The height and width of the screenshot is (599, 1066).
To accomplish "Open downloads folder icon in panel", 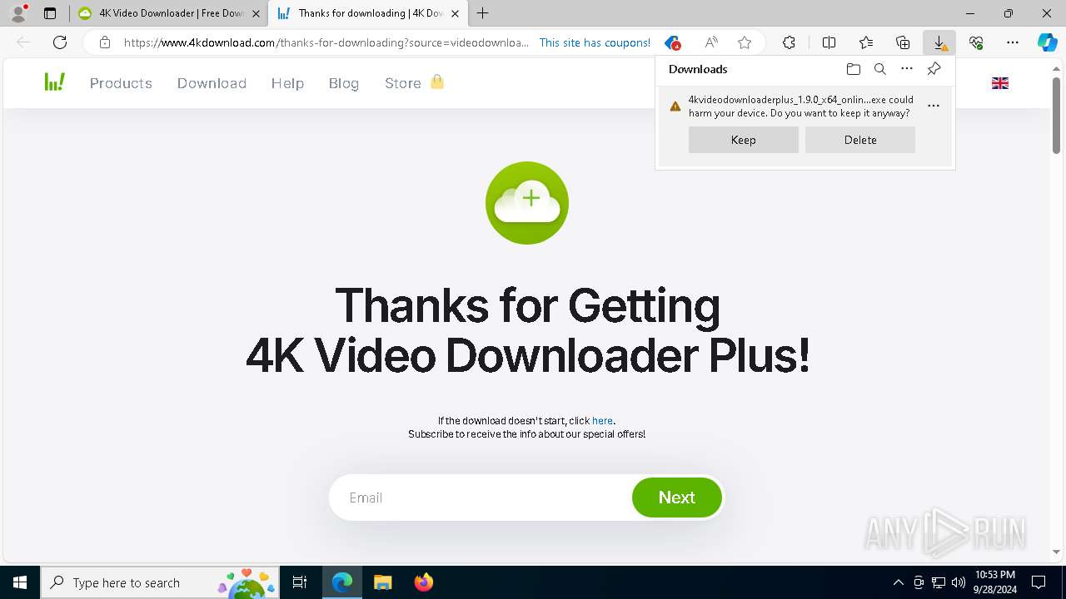I will pos(853,69).
